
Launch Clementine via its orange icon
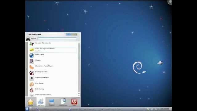coord(31,67)
